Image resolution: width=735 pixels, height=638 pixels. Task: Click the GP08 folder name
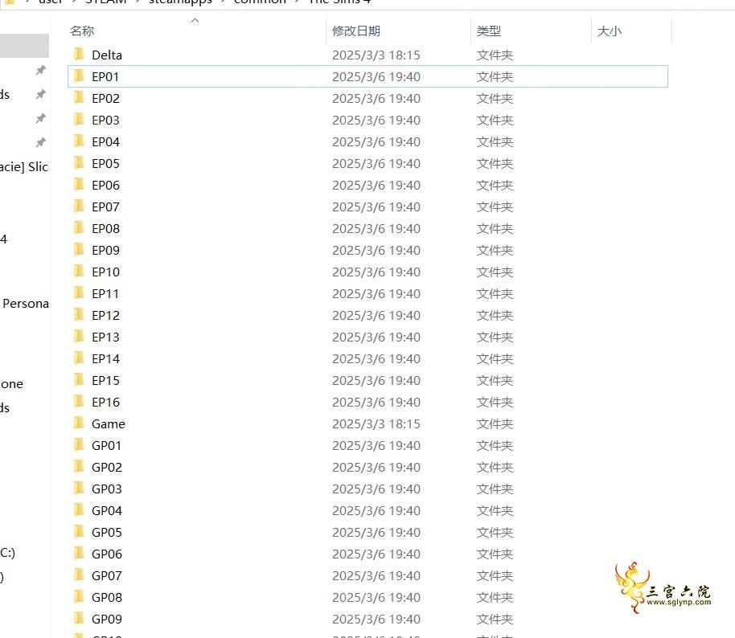pyautogui.click(x=107, y=597)
